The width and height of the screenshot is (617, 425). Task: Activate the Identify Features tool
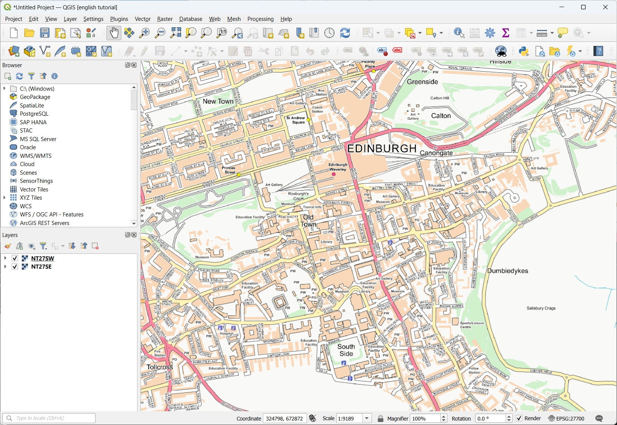pyautogui.click(x=459, y=33)
